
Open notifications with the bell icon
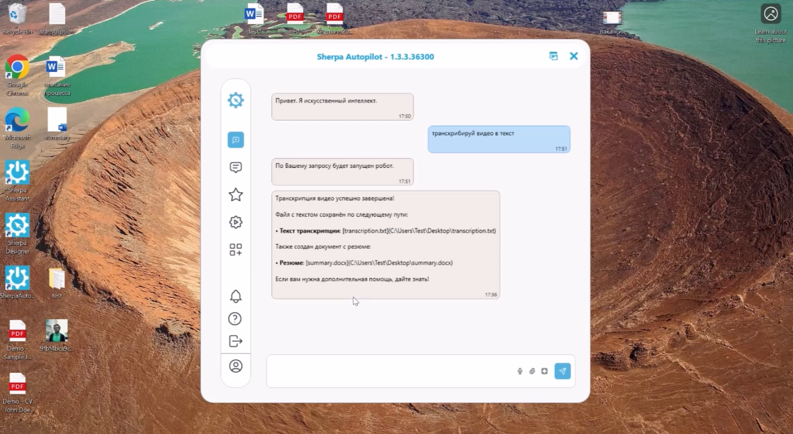pyautogui.click(x=236, y=296)
